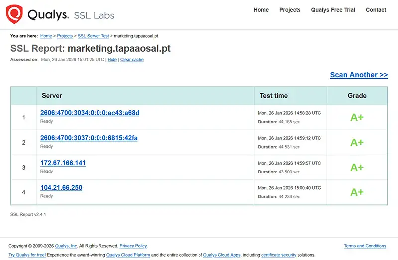Open the Qualys Cloud Platform link
This screenshot has width=398, height=260.
[128, 255]
